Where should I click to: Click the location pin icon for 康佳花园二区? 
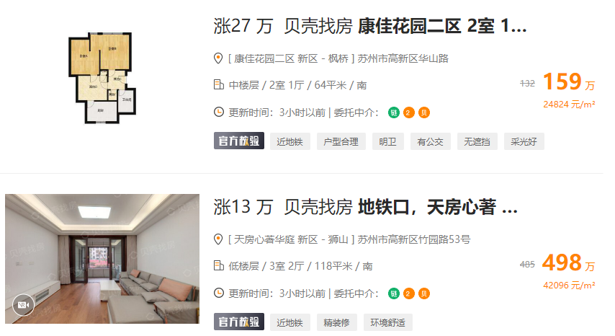tap(218, 58)
